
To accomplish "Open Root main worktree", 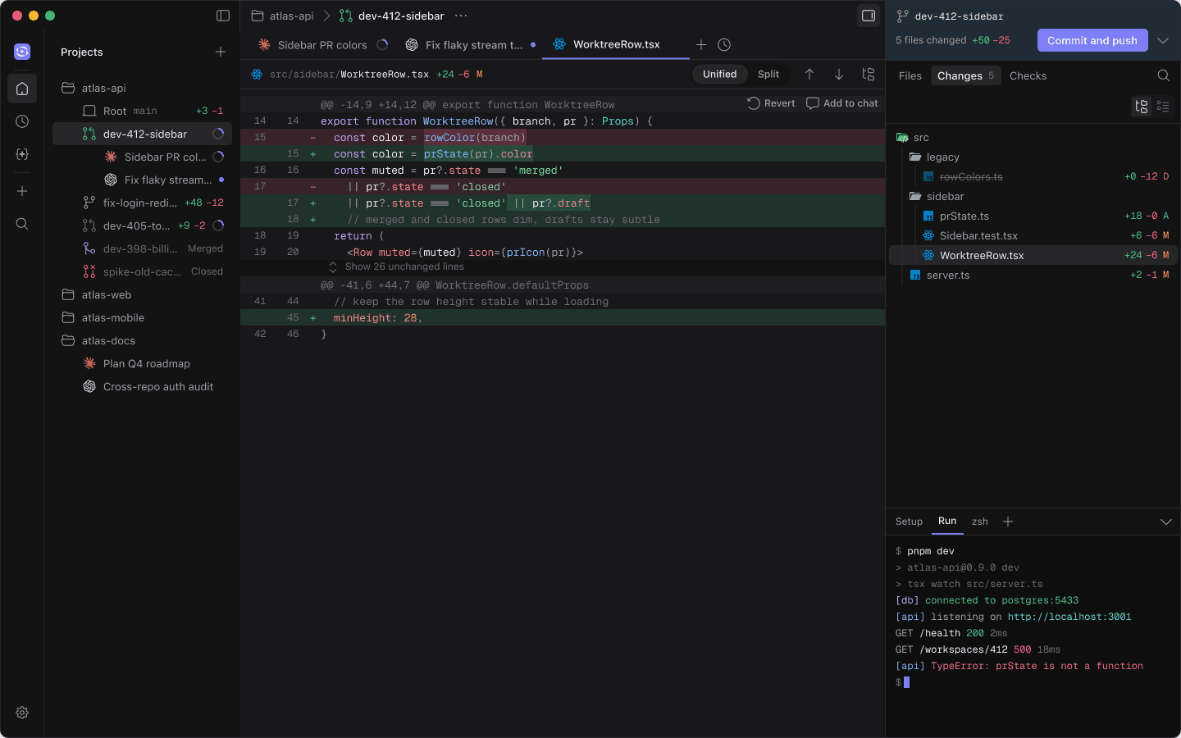I will click(x=142, y=111).
